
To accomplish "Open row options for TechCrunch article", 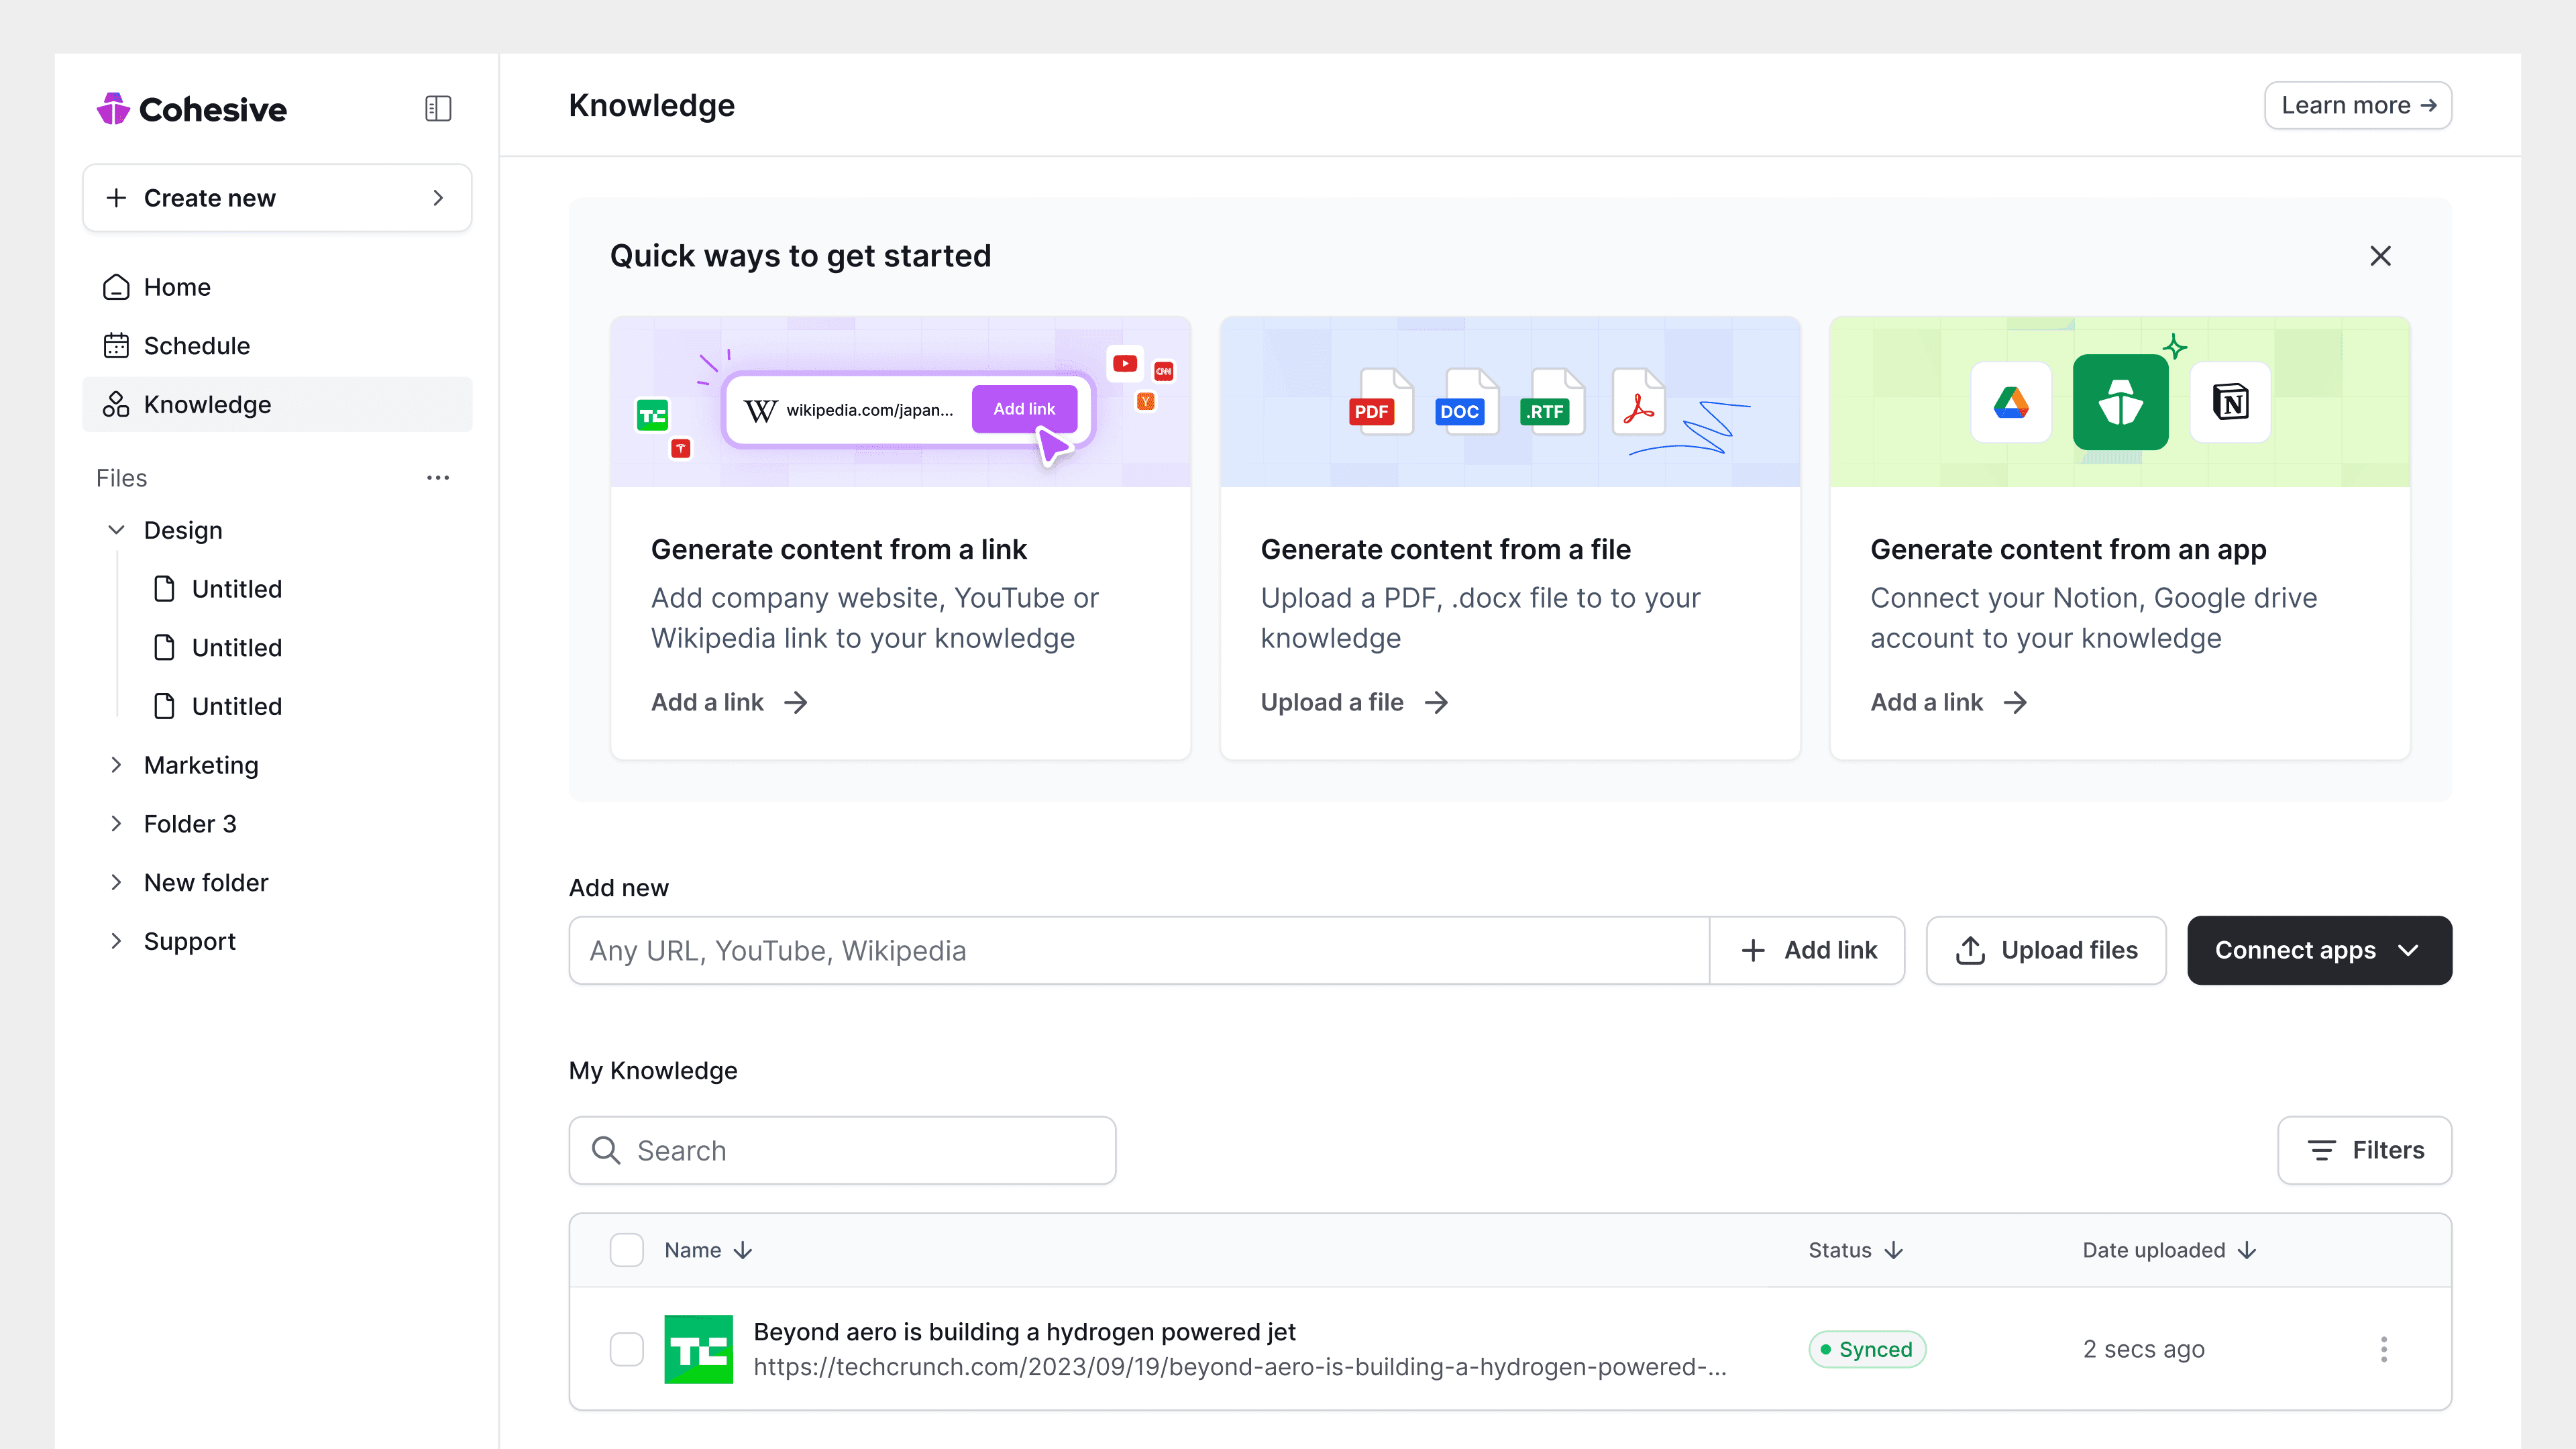I will pyautogui.click(x=2384, y=1349).
